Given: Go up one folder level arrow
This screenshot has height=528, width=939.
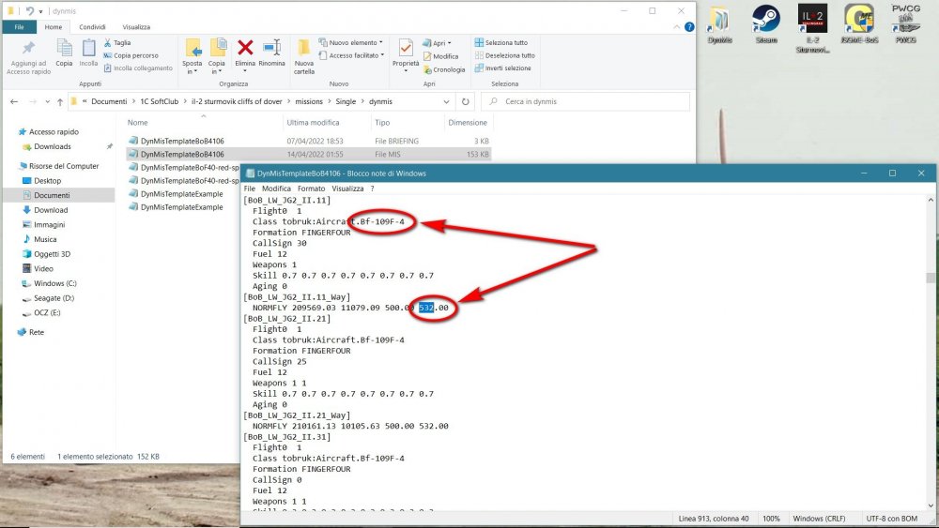Looking at the screenshot, I should (60, 101).
